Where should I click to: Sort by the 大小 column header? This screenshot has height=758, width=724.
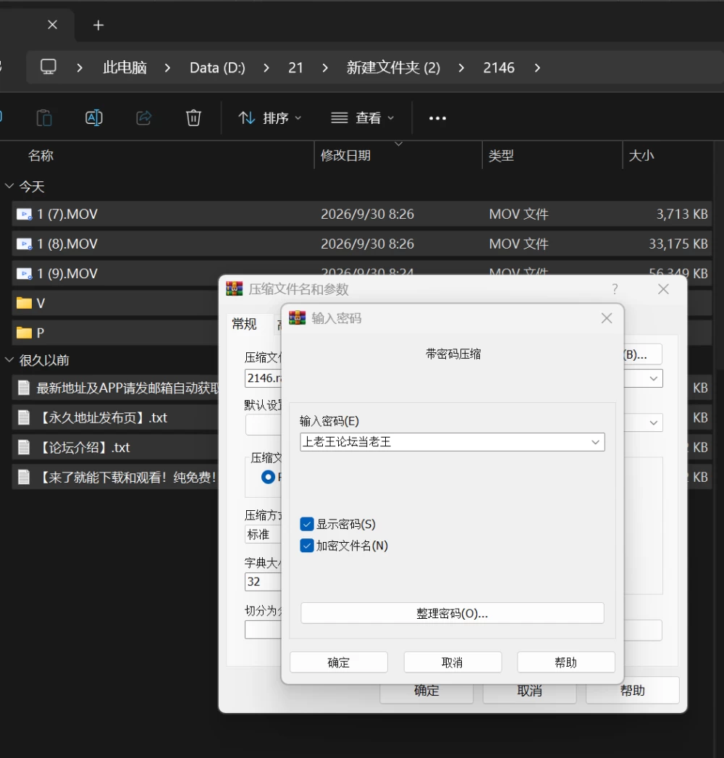641,156
